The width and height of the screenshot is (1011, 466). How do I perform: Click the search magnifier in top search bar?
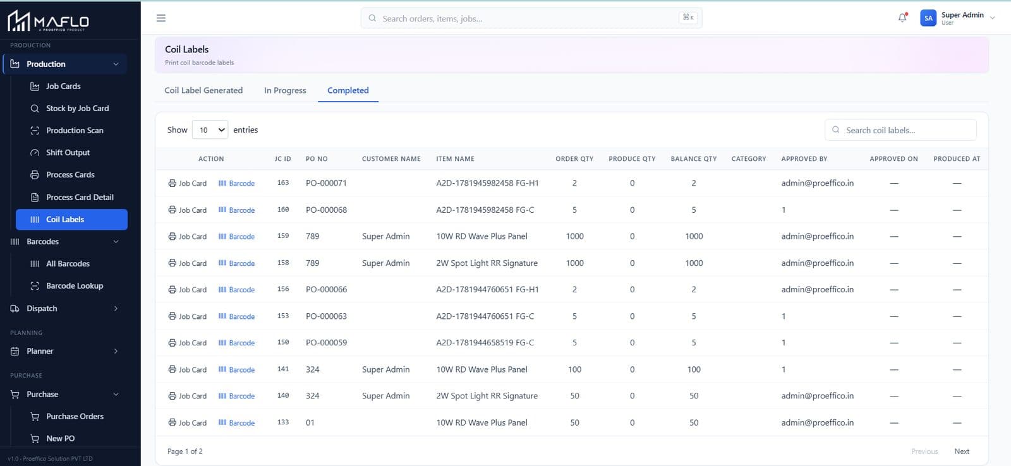[x=372, y=18]
